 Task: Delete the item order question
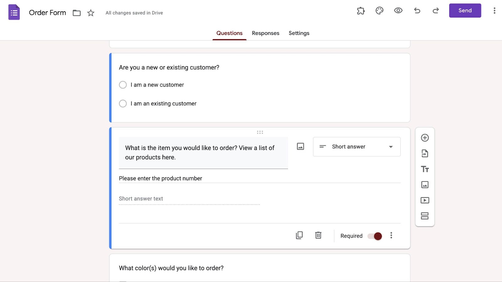click(318, 235)
